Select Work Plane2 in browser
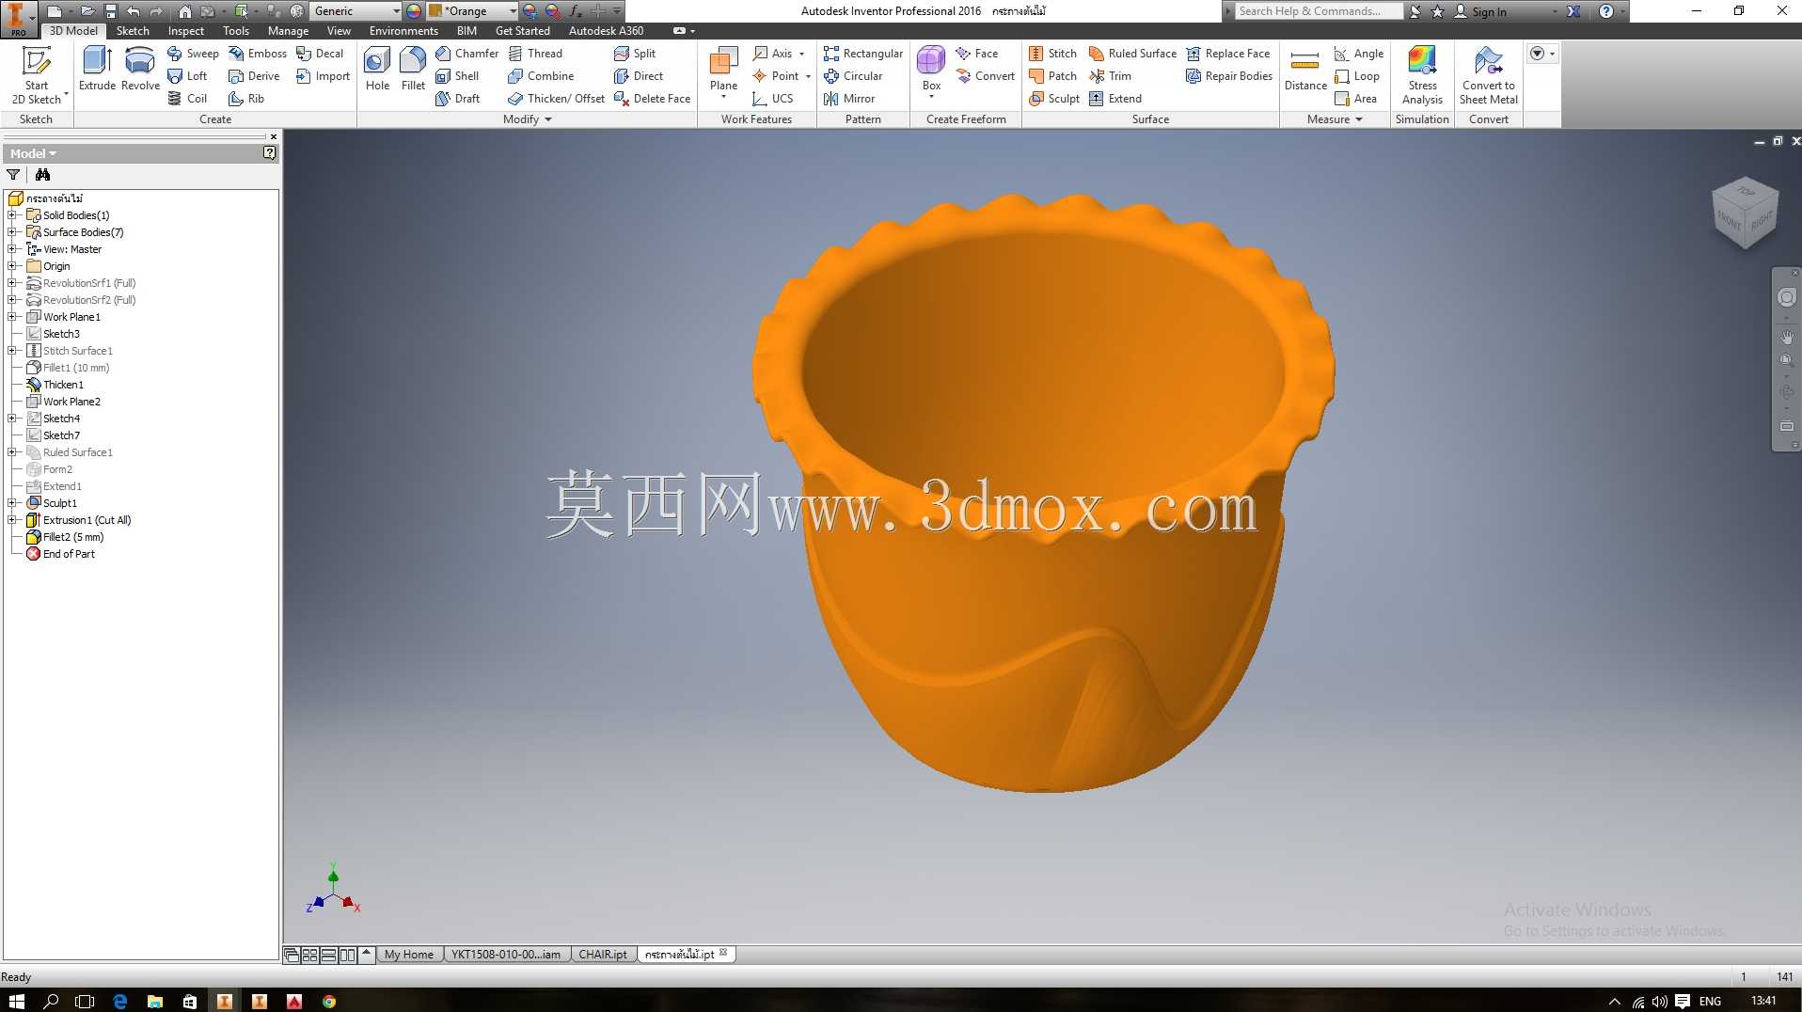 click(x=71, y=402)
